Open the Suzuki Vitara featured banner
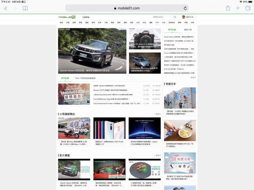Image resolution: width=254 pixels, height=190 pixels. (x=92, y=51)
